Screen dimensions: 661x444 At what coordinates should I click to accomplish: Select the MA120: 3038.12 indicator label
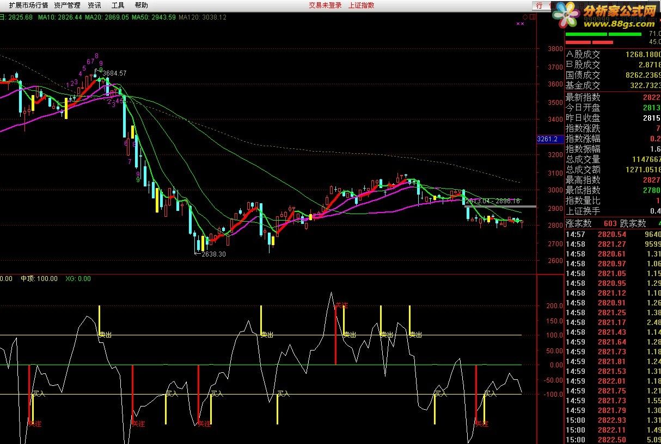click(x=202, y=17)
